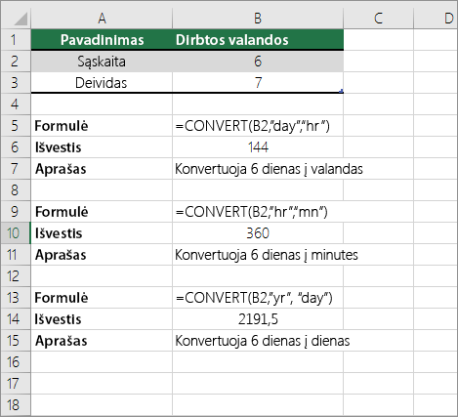Click the cell with value 7
458x417 pixels.
tap(258, 83)
